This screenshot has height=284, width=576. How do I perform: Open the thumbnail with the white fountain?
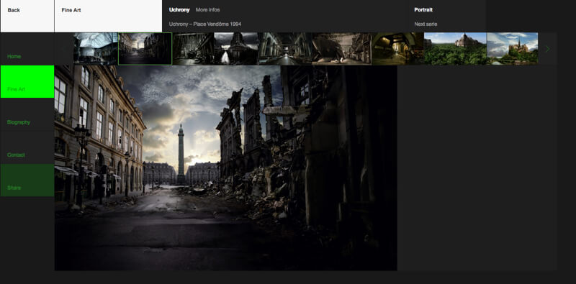pos(236,49)
